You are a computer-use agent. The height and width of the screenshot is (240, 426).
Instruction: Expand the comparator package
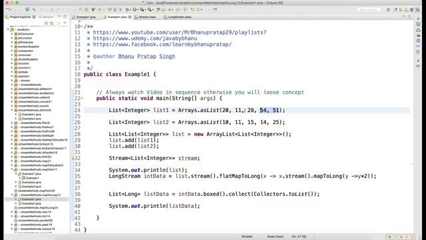(12, 51)
